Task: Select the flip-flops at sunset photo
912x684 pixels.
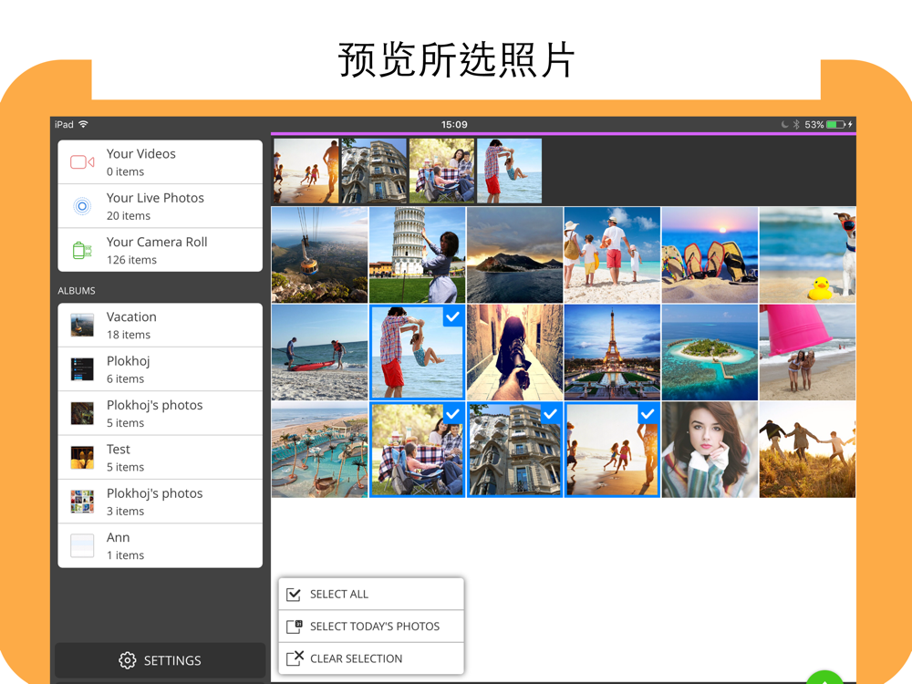Action: (x=710, y=254)
